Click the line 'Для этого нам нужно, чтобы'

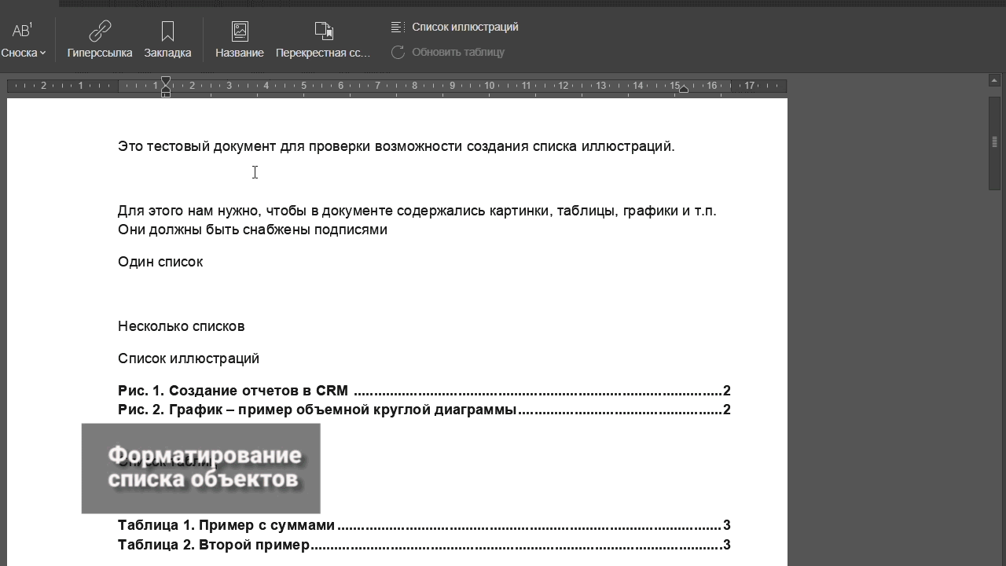[x=417, y=211]
